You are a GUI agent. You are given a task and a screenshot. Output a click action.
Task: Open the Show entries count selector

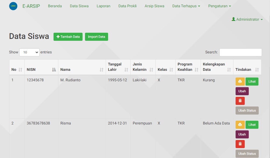coord(29,52)
